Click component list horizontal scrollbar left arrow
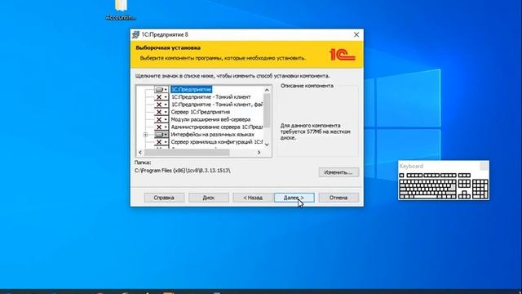Image resolution: width=522 pixels, height=294 pixels. pos(140,153)
